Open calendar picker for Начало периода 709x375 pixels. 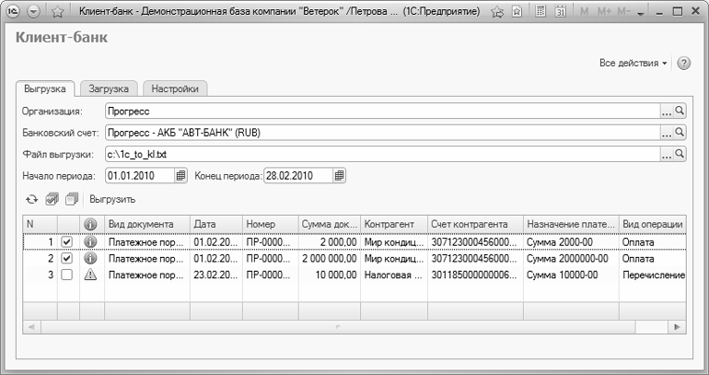[180, 175]
